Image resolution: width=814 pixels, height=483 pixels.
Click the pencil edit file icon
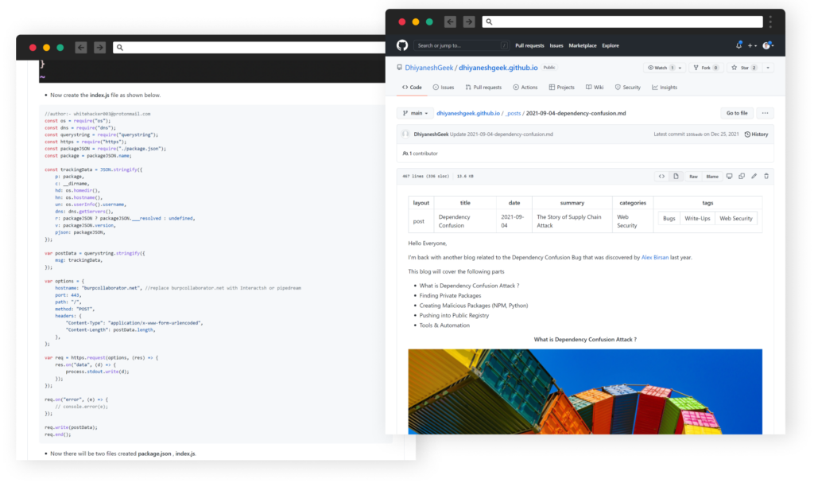pos(754,176)
